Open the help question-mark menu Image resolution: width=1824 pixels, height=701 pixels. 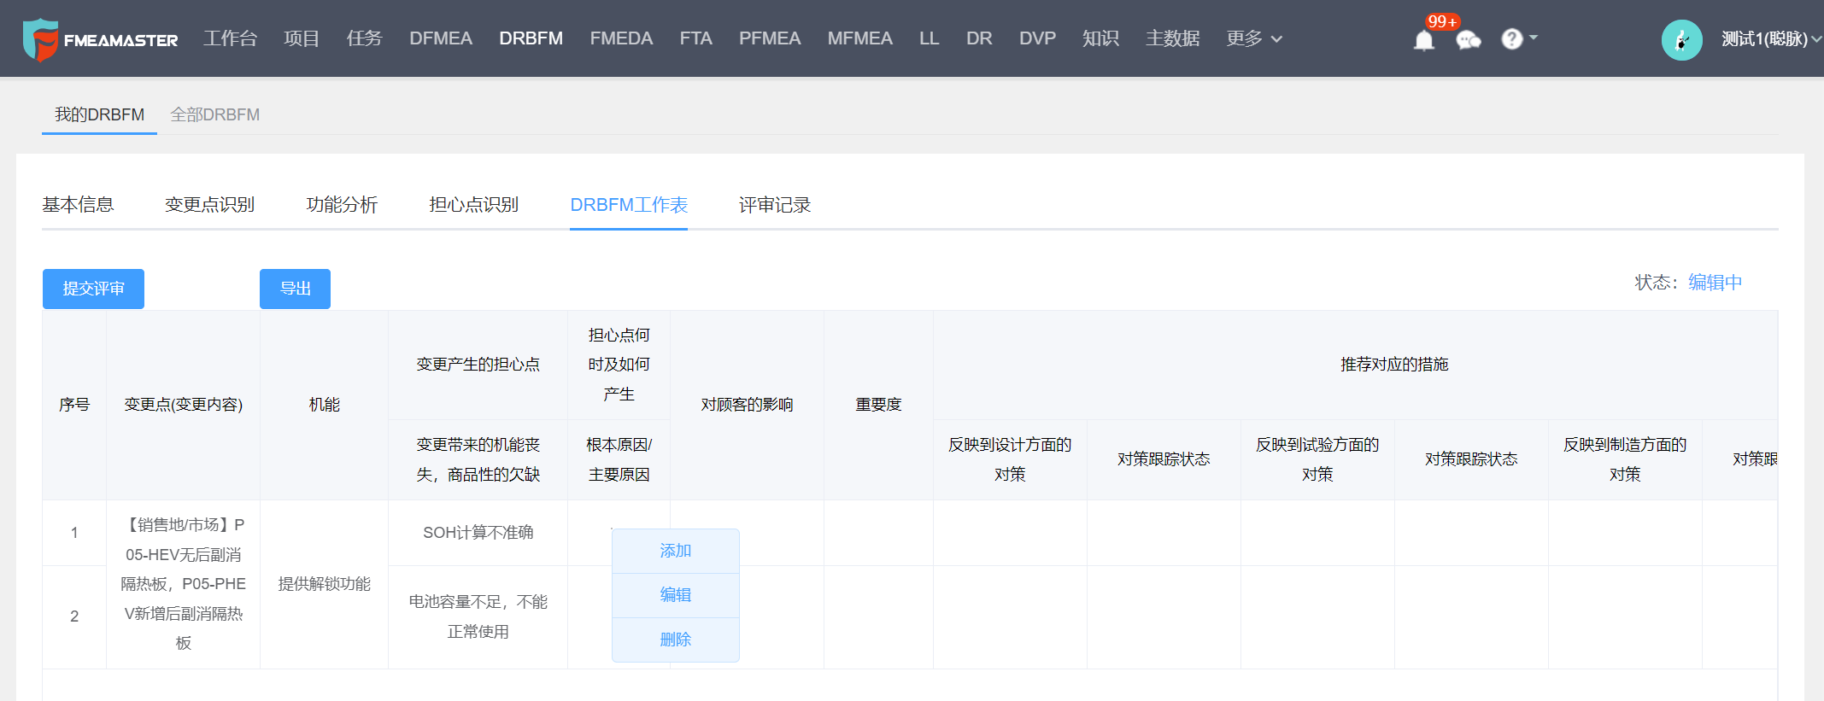1519,38
